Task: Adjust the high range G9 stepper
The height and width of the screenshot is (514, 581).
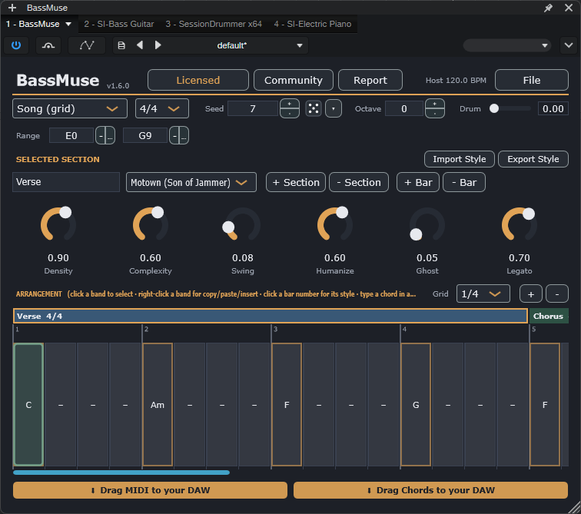Action: [x=179, y=135]
